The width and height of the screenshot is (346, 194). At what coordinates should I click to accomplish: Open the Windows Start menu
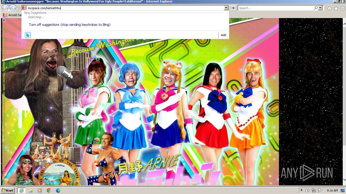[8, 190]
